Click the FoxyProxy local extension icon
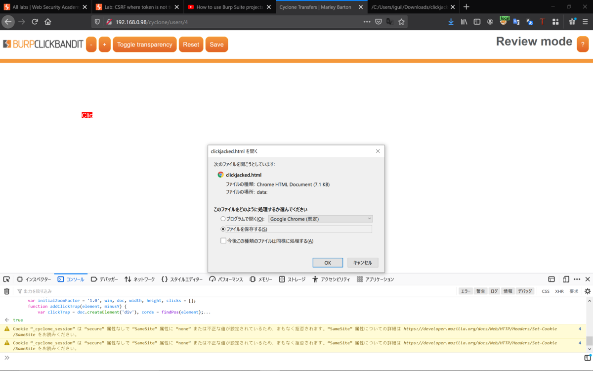Image resolution: width=593 pixels, height=371 pixels. pyautogui.click(x=504, y=21)
